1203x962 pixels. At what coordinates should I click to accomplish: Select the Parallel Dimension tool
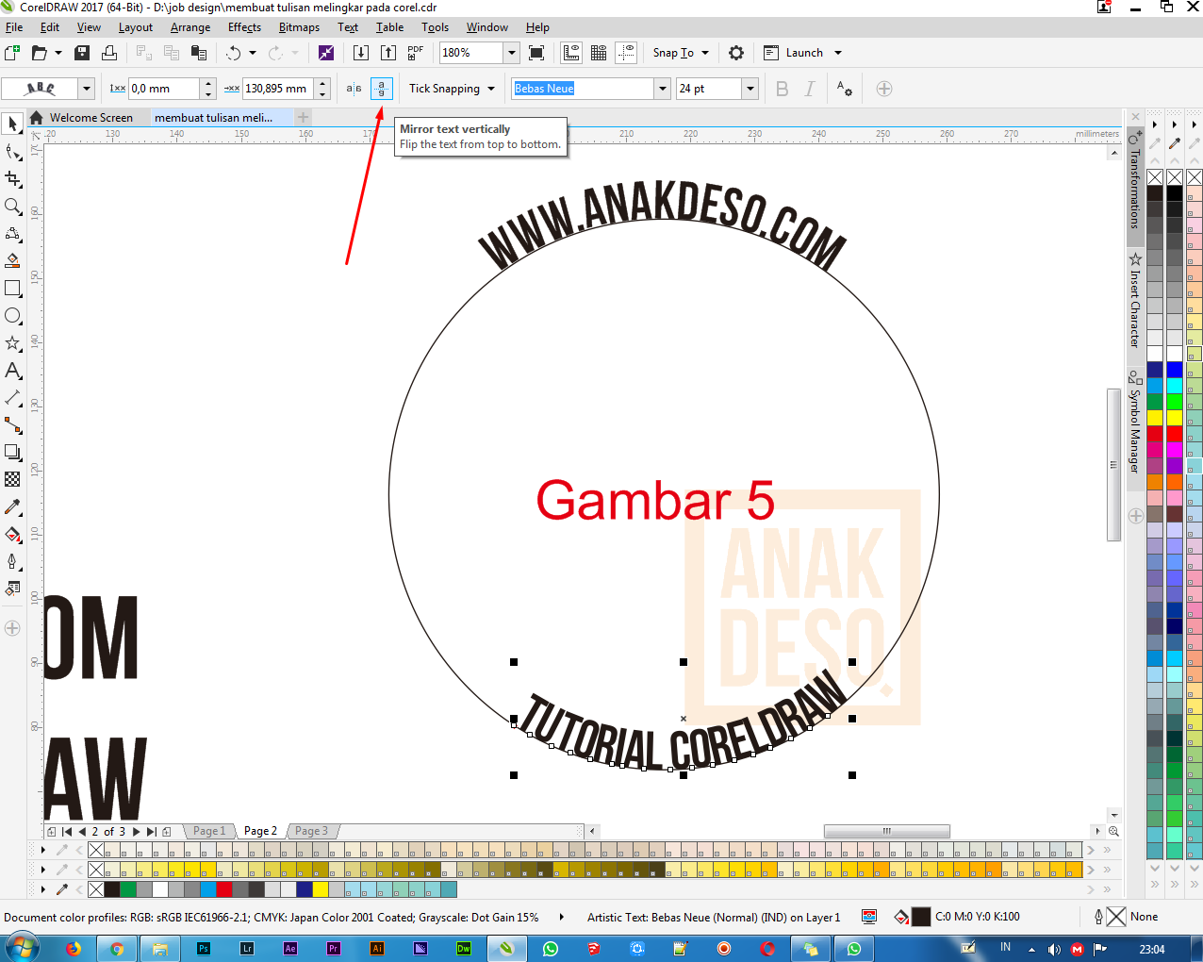click(x=12, y=398)
